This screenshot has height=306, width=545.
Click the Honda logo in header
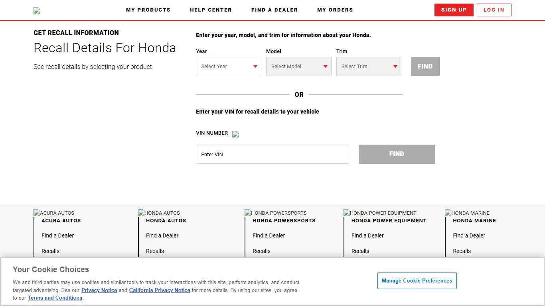tap(37, 10)
